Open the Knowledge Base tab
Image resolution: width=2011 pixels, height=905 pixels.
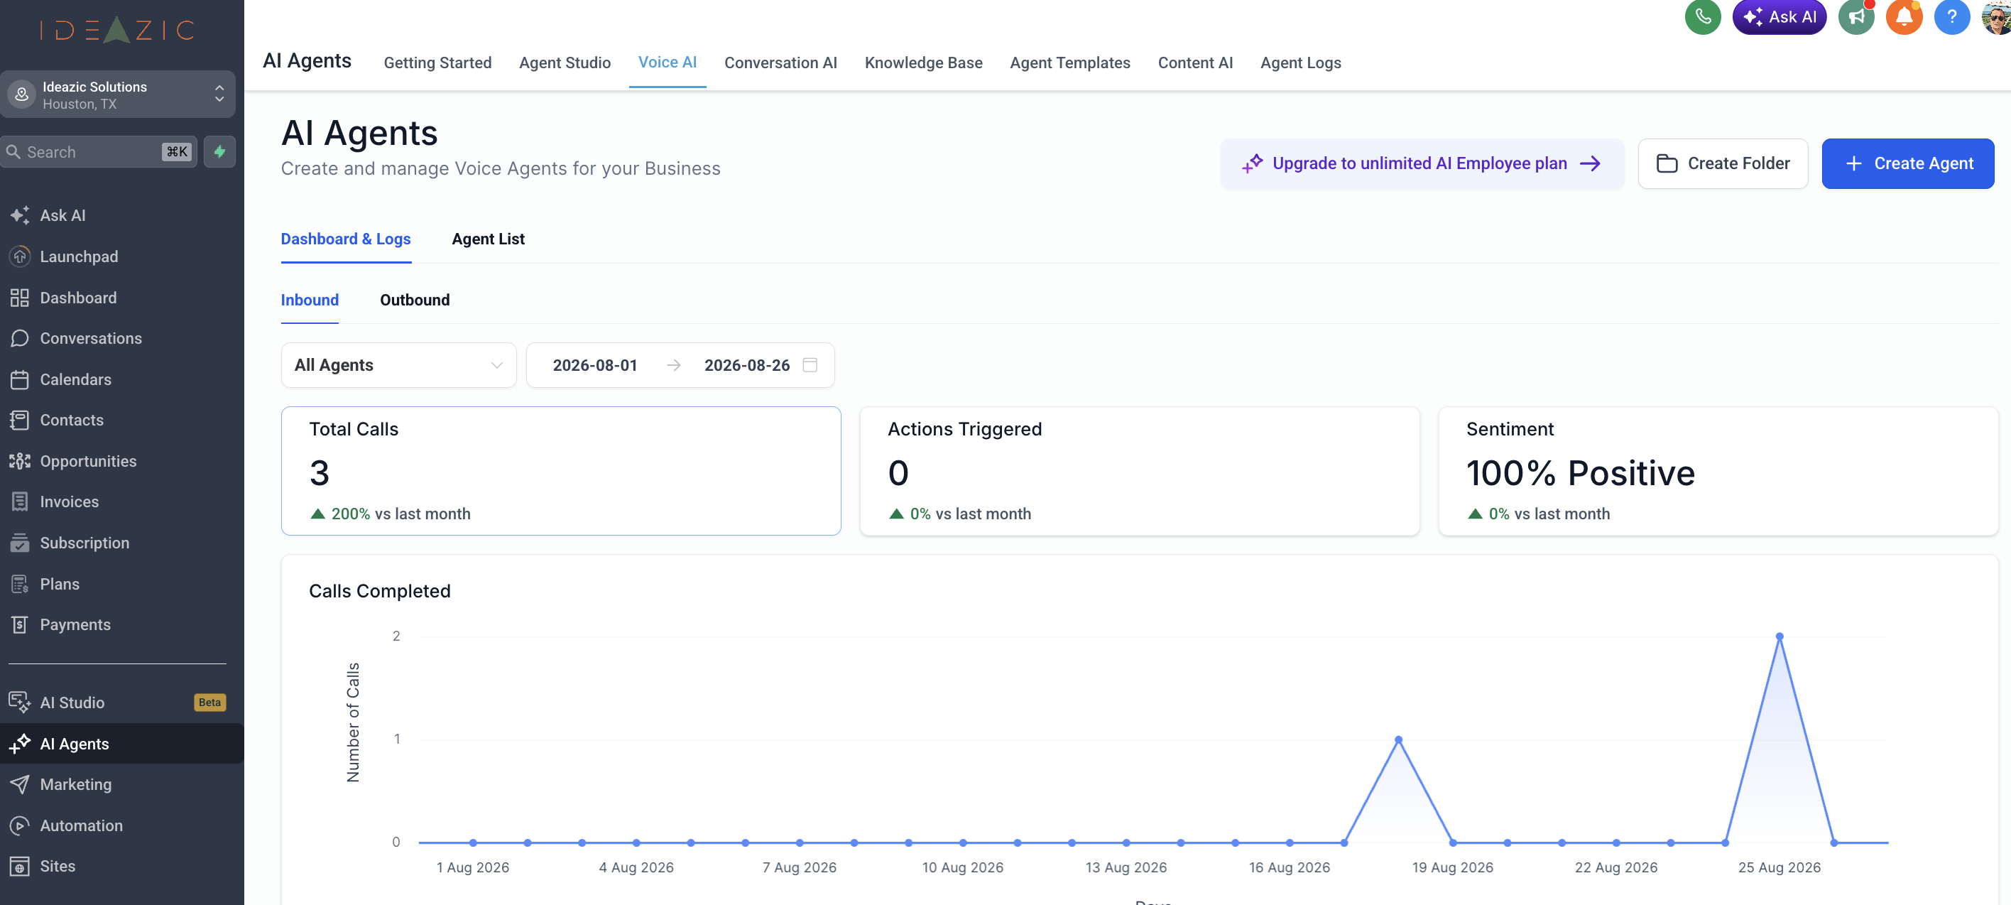(x=922, y=63)
